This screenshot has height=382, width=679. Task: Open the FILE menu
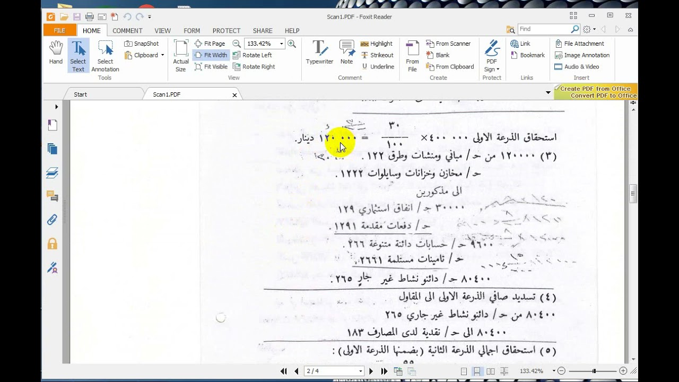pos(59,30)
